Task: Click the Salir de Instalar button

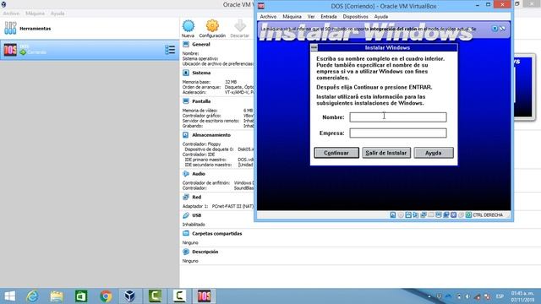Action: click(x=386, y=153)
